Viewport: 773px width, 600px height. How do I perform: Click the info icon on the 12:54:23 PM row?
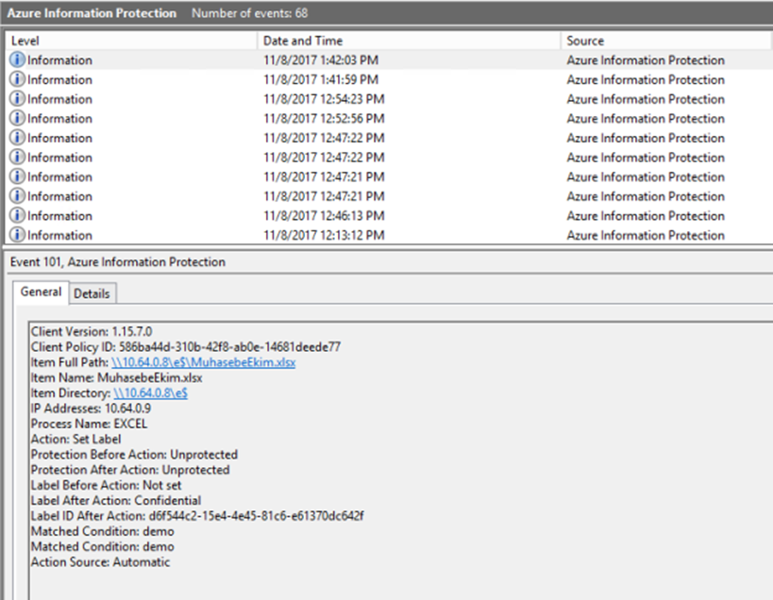(x=17, y=99)
